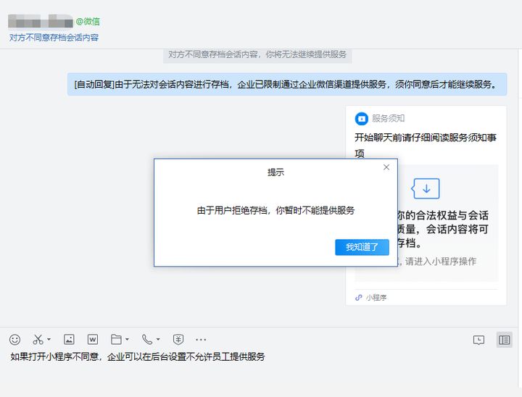Close the 提示 dialog
This screenshot has height=397, width=522.
(x=386, y=167)
